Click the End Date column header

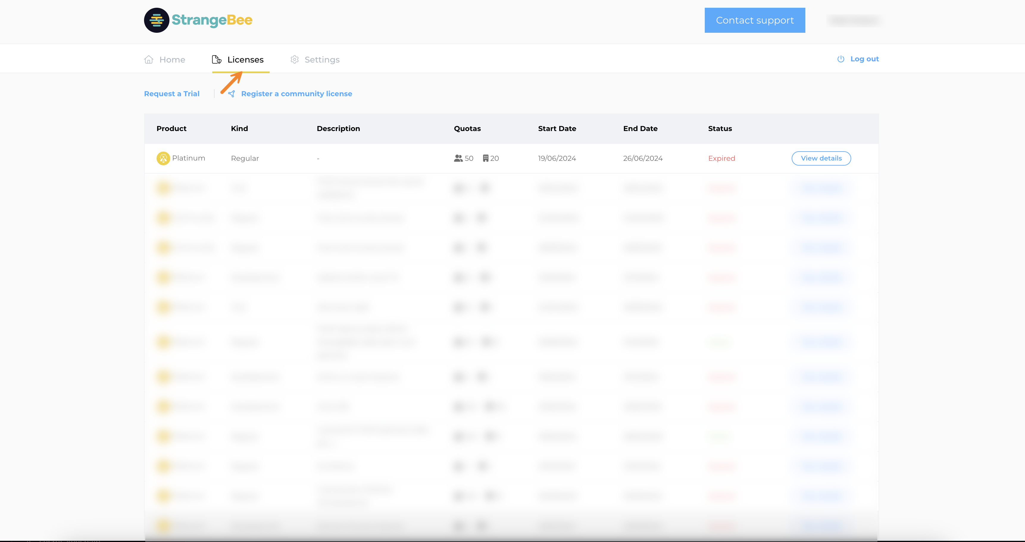640,129
